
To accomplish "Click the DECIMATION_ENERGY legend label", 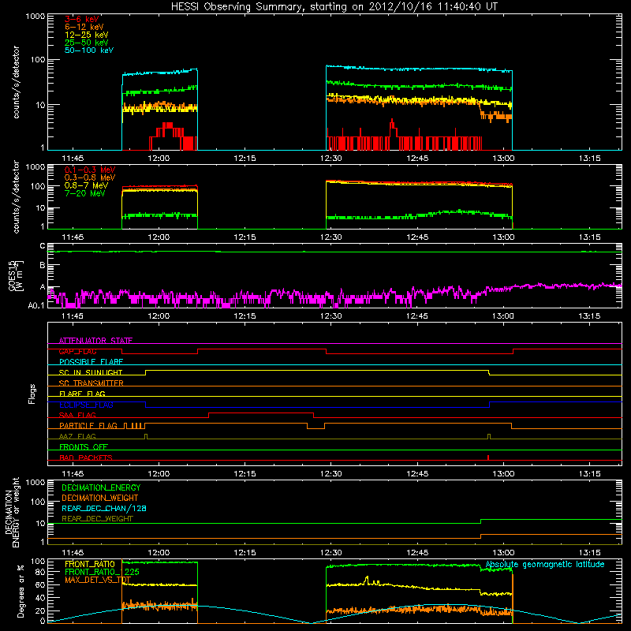I will click(101, 487).
